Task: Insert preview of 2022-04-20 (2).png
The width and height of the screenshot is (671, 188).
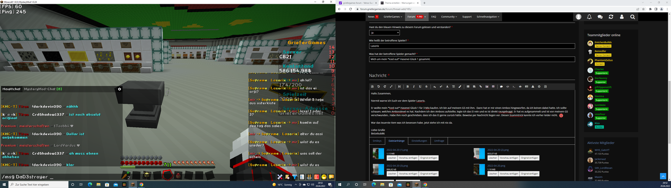Action: (509, 158)
